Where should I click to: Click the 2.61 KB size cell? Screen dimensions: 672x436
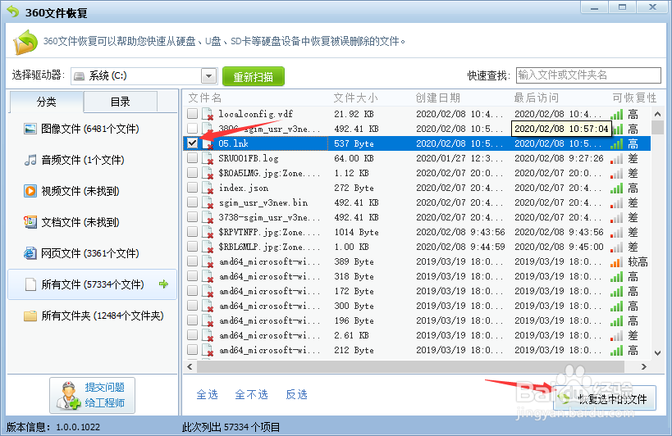[351, 335]
